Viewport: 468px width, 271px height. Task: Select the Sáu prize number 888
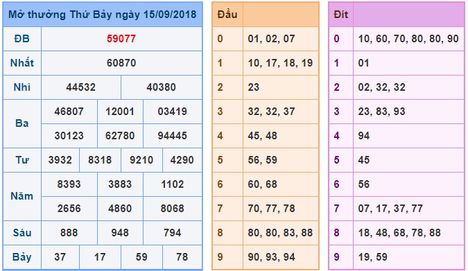69,233
